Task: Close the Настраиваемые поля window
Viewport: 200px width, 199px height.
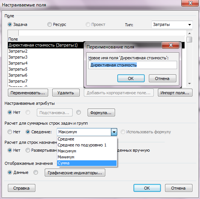Action: click(x=190, y=3)
